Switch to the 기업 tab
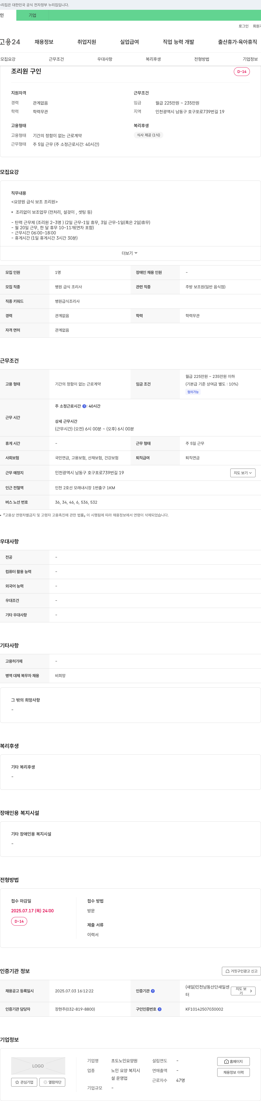The height and width of the screenshot is (1101, 261). (x=32, y=16)
